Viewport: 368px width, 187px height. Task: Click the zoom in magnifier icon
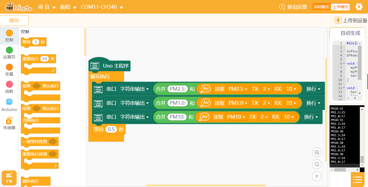(x=317, y=153)
